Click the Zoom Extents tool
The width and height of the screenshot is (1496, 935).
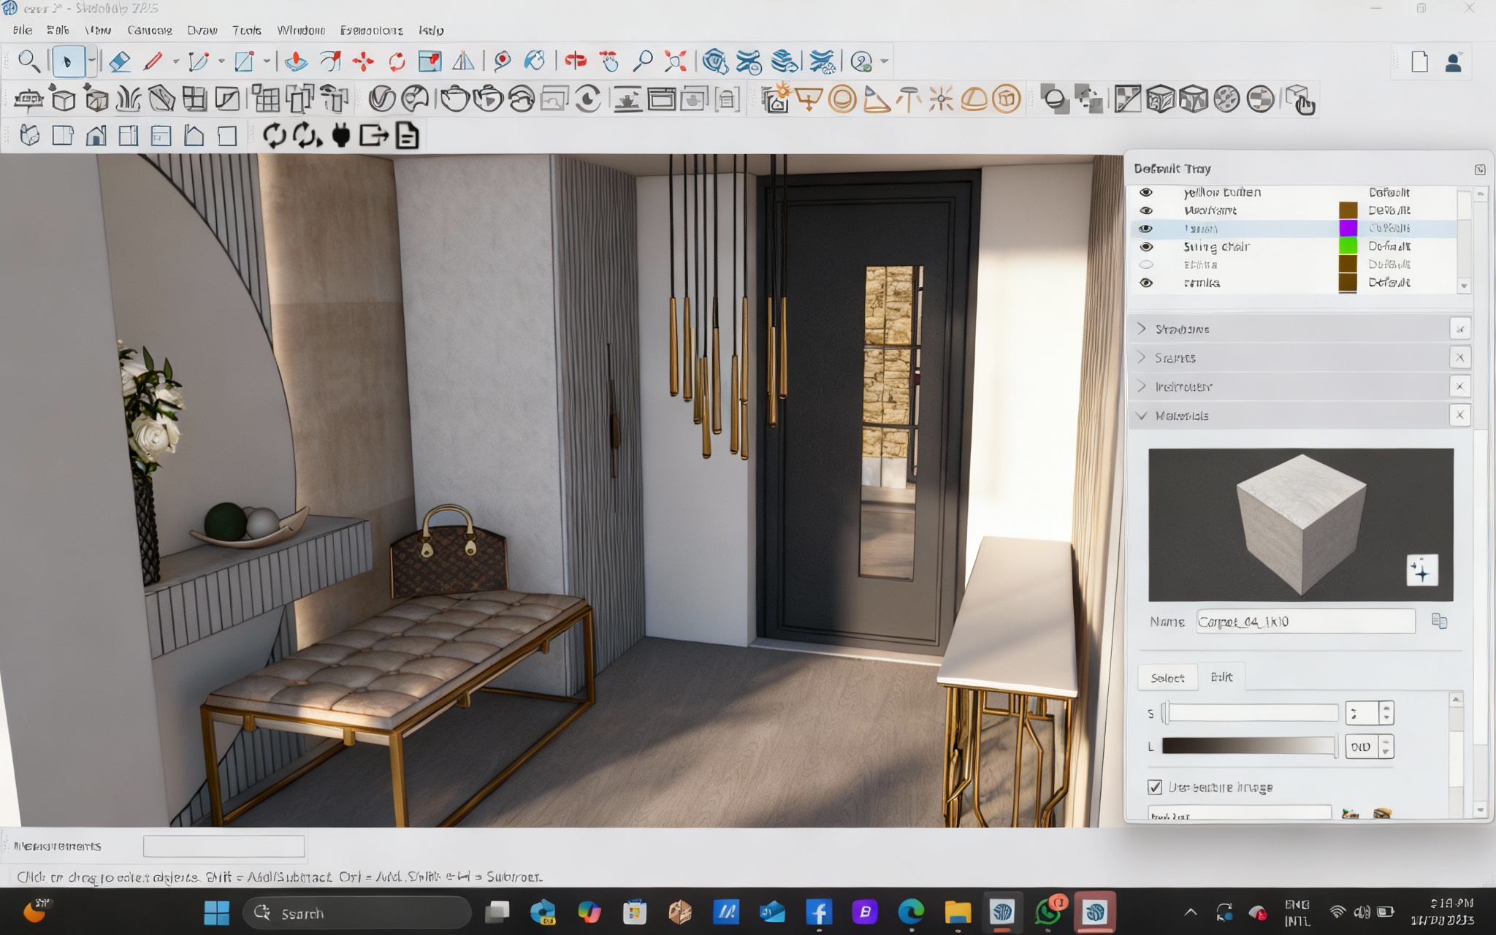pos(676,61)
